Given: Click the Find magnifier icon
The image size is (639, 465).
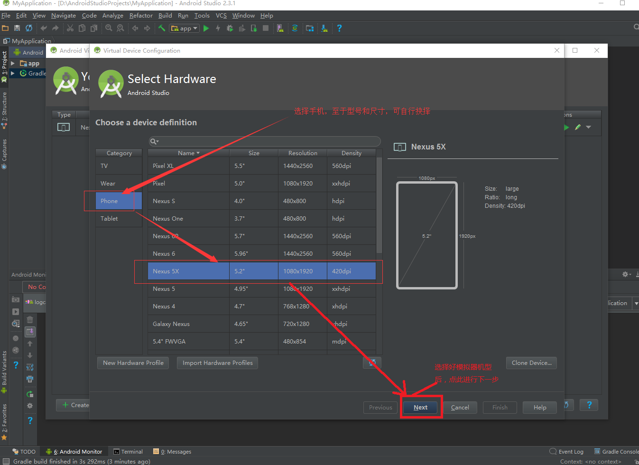Looking at the screenshot, I should click(x=109, y=28).
